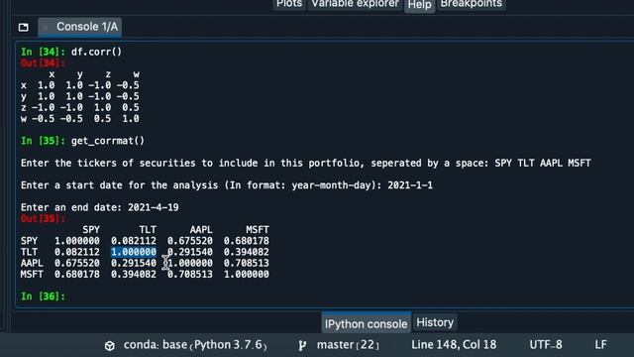Click the start date 2021-1-1

pyautogui.click(x=410, y=185)
